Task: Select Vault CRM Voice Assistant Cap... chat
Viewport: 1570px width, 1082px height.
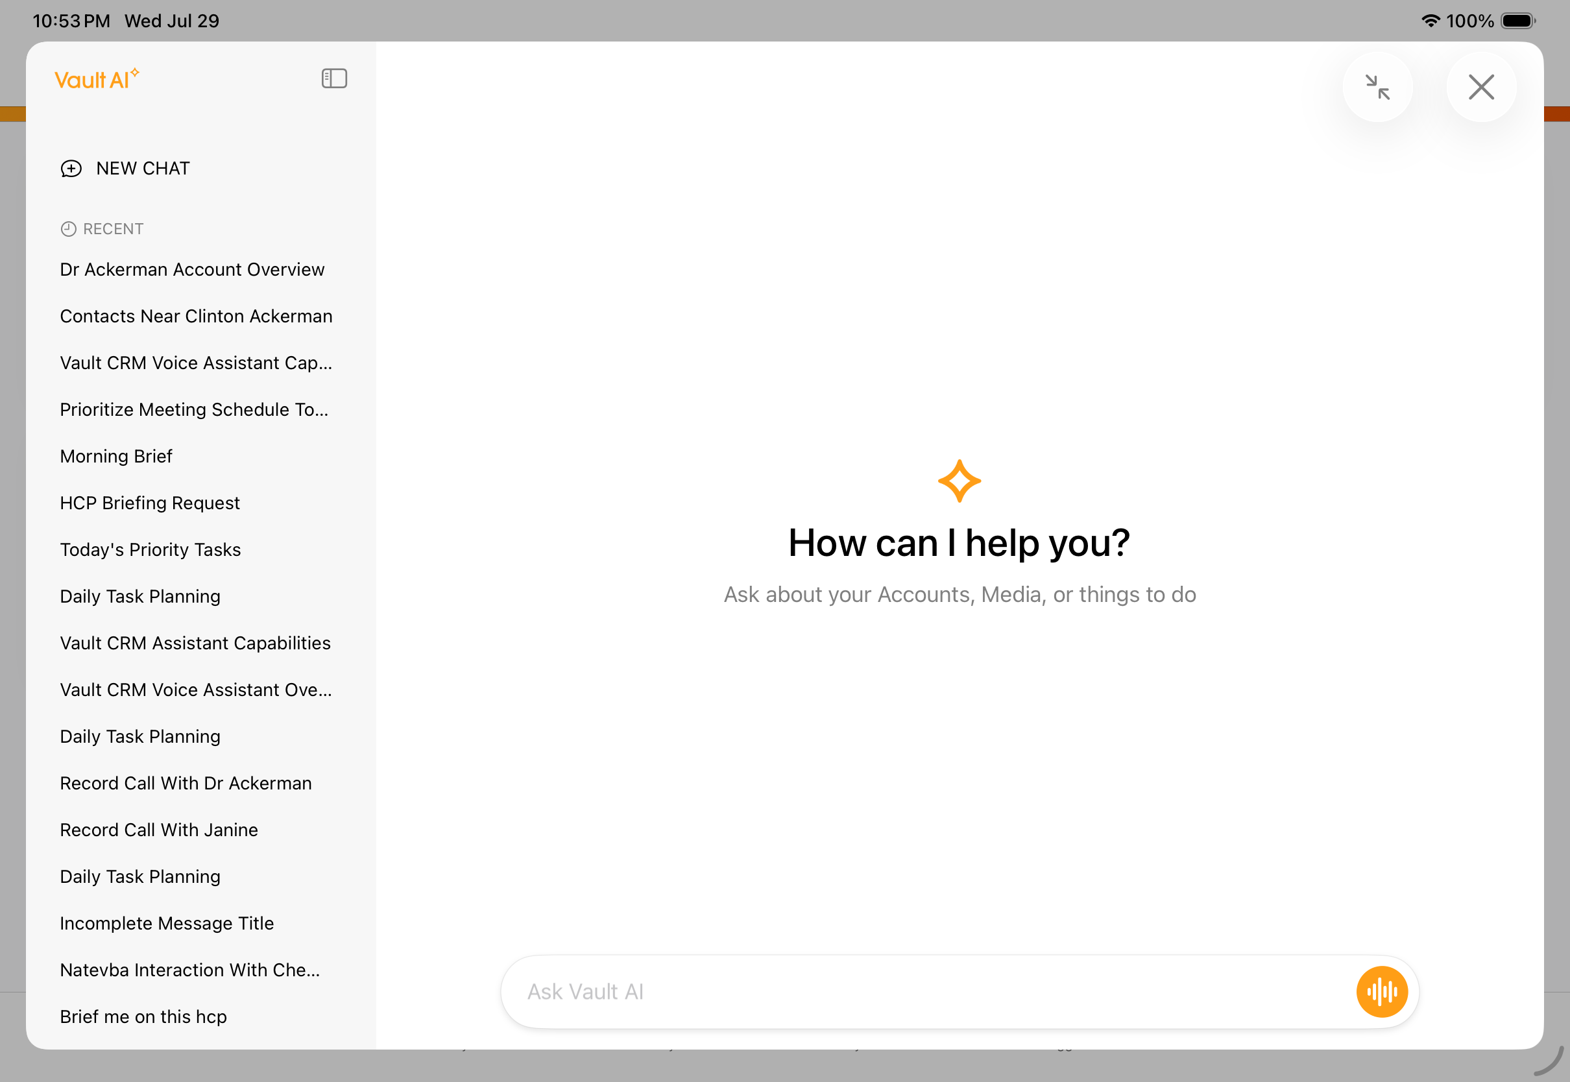Action: 197,363
